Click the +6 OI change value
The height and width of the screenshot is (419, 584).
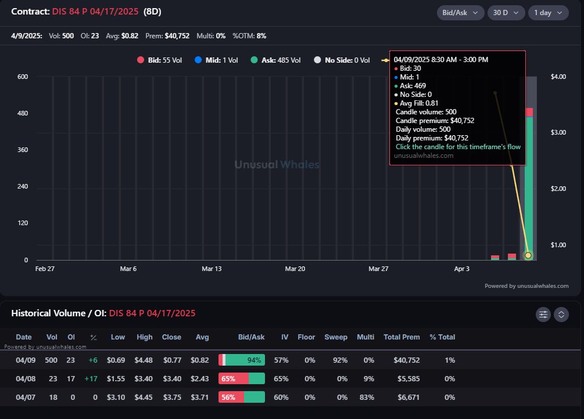[93, 360]
